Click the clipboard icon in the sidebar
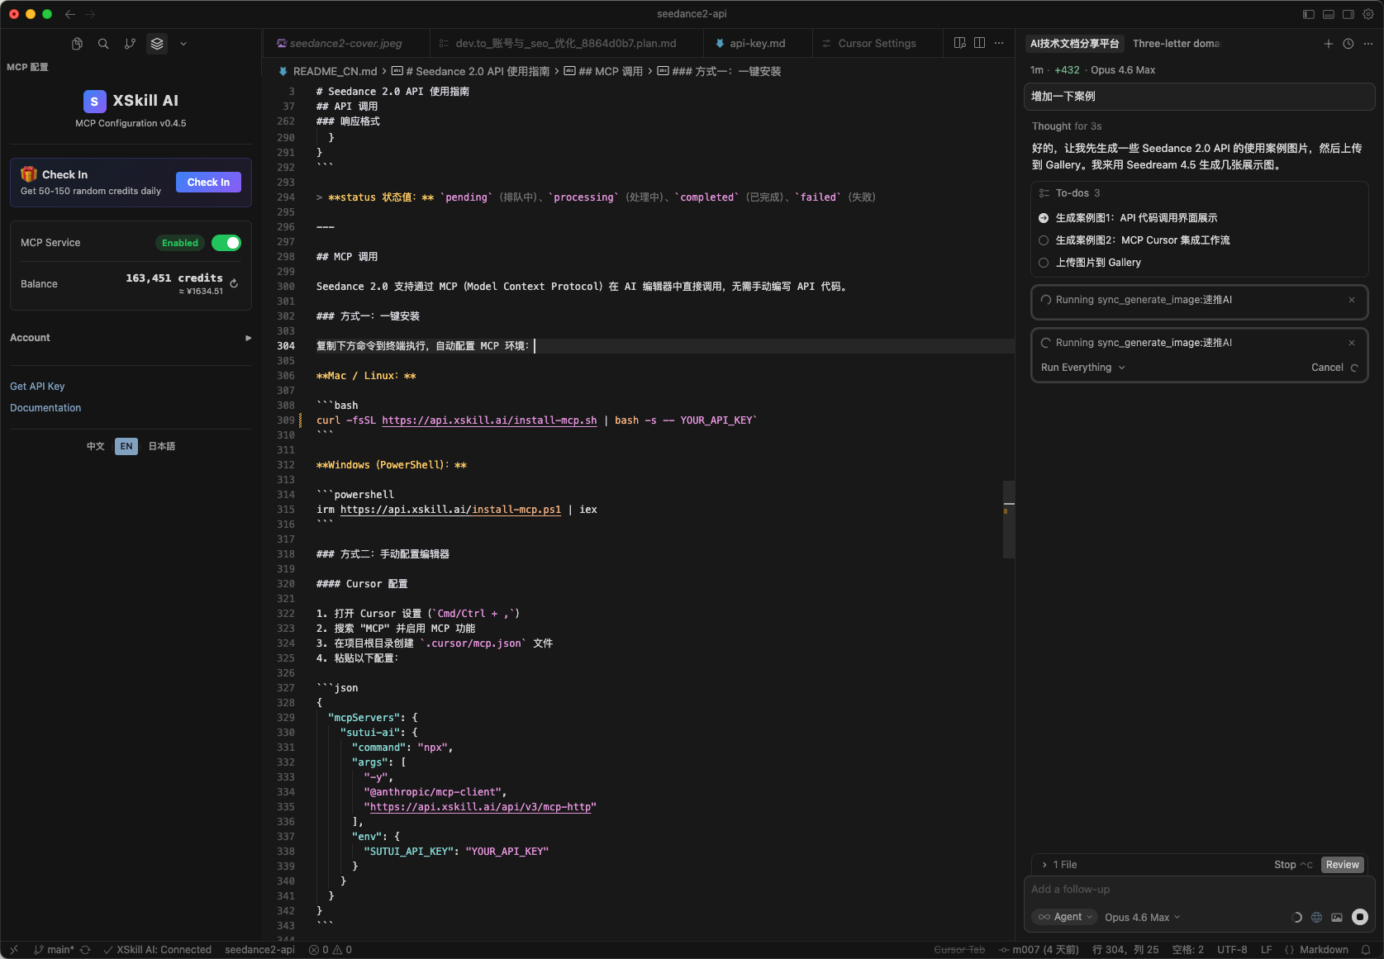The image size is (1384, 959). pos(77,44)
